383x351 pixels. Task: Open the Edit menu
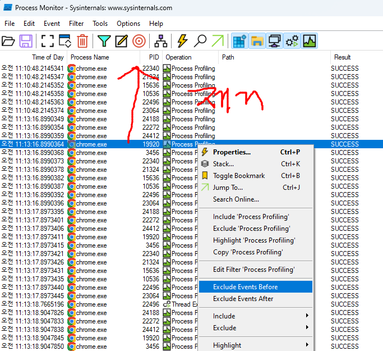tap(29, 24)
